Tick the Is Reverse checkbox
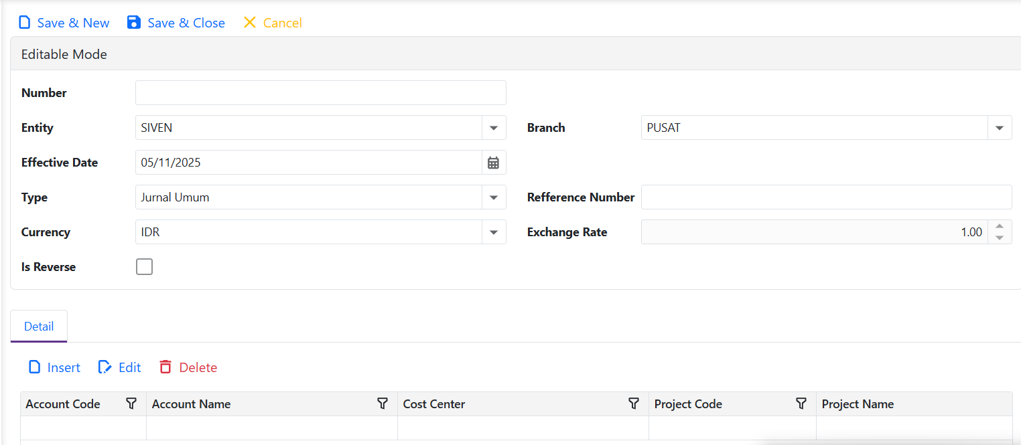This screenshot has height=445, width=1021. pos(144,267)
